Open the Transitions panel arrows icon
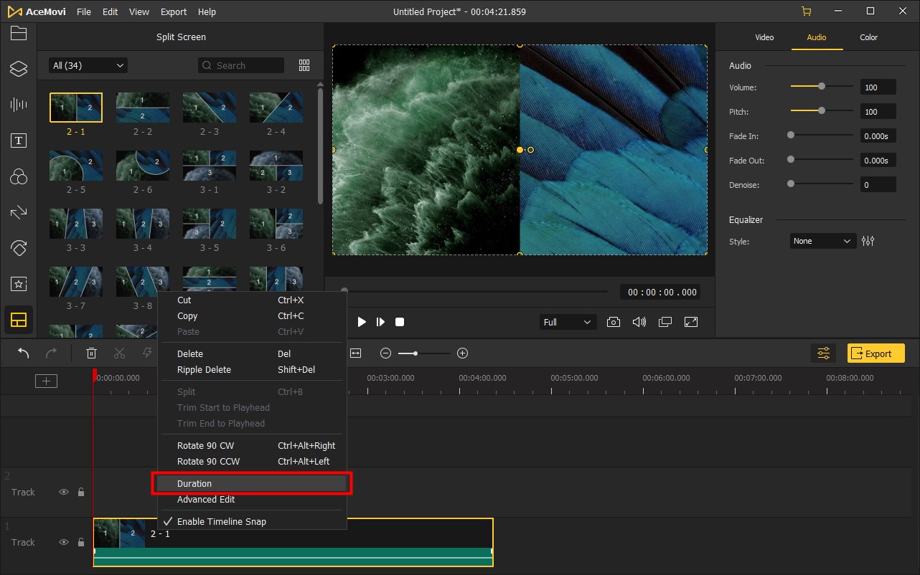The image size is (920, 575). (x=19, y=212)
